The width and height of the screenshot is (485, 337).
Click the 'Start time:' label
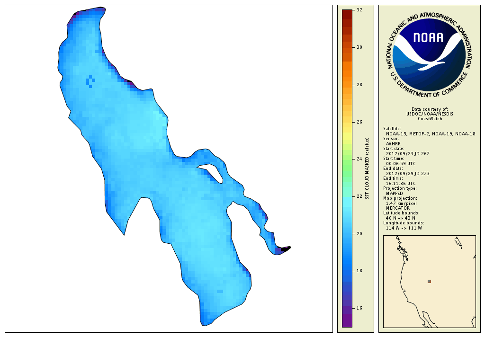(x=394, y=159)
